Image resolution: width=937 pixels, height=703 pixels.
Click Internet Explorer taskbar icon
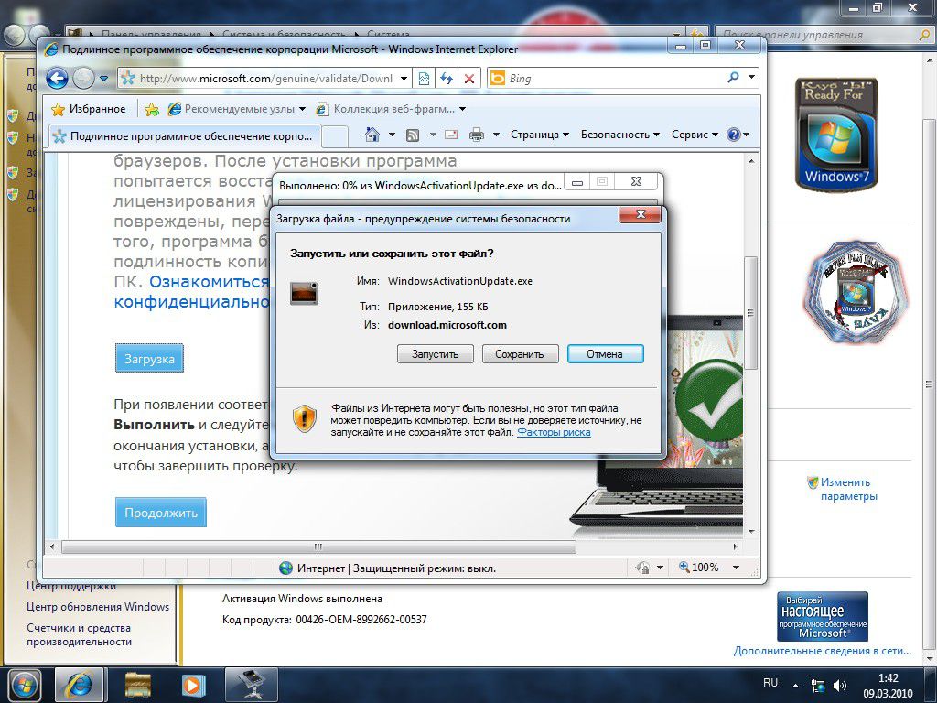[80, 685]
